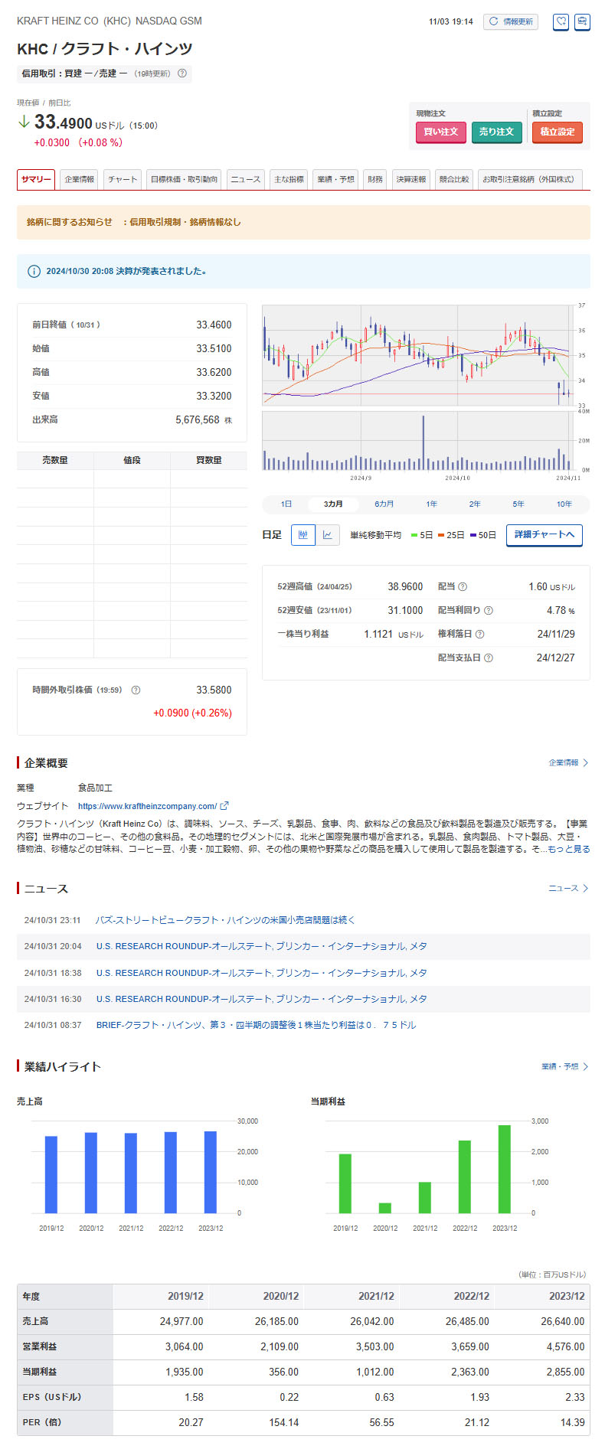This screenshot has height=1449, width=605.
Task: Switch chart to candlestick view
Action: 302,535
